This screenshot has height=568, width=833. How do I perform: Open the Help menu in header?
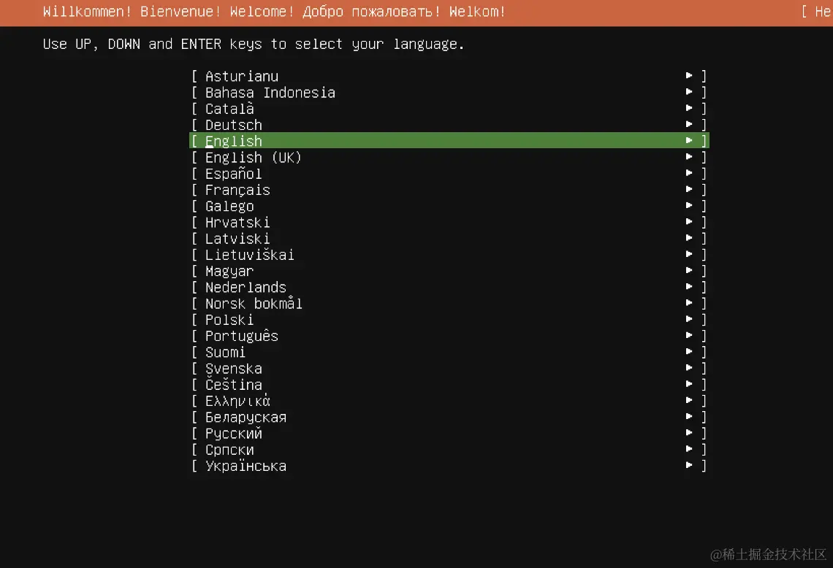[817, 12]
